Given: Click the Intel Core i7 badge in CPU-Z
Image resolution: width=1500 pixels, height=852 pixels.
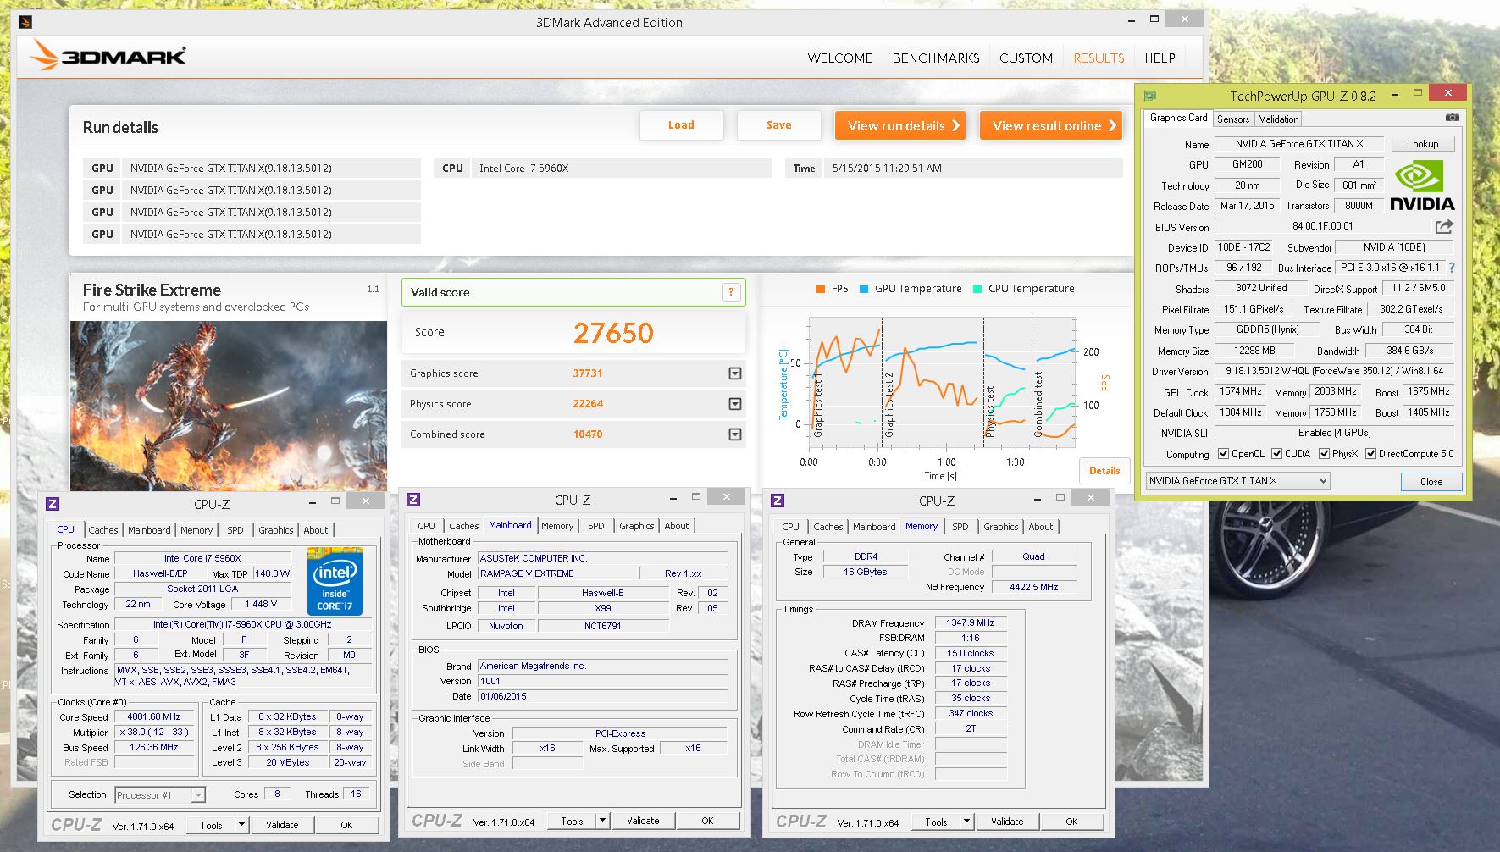Looking at the screenshot, I should pyautogui.click(x=335, y=581).
